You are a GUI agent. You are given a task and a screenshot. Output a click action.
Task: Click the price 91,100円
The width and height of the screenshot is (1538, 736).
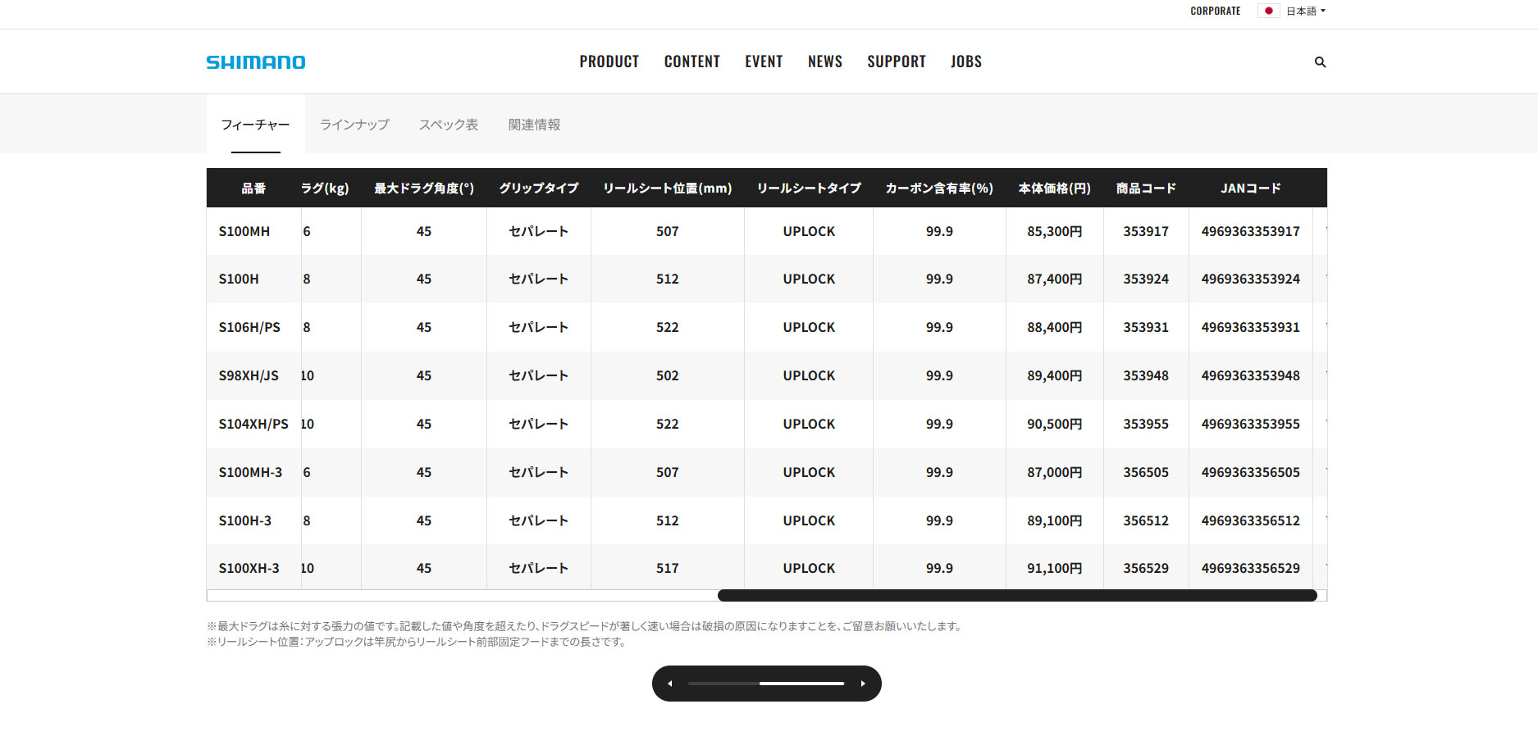coord(1055,569)
